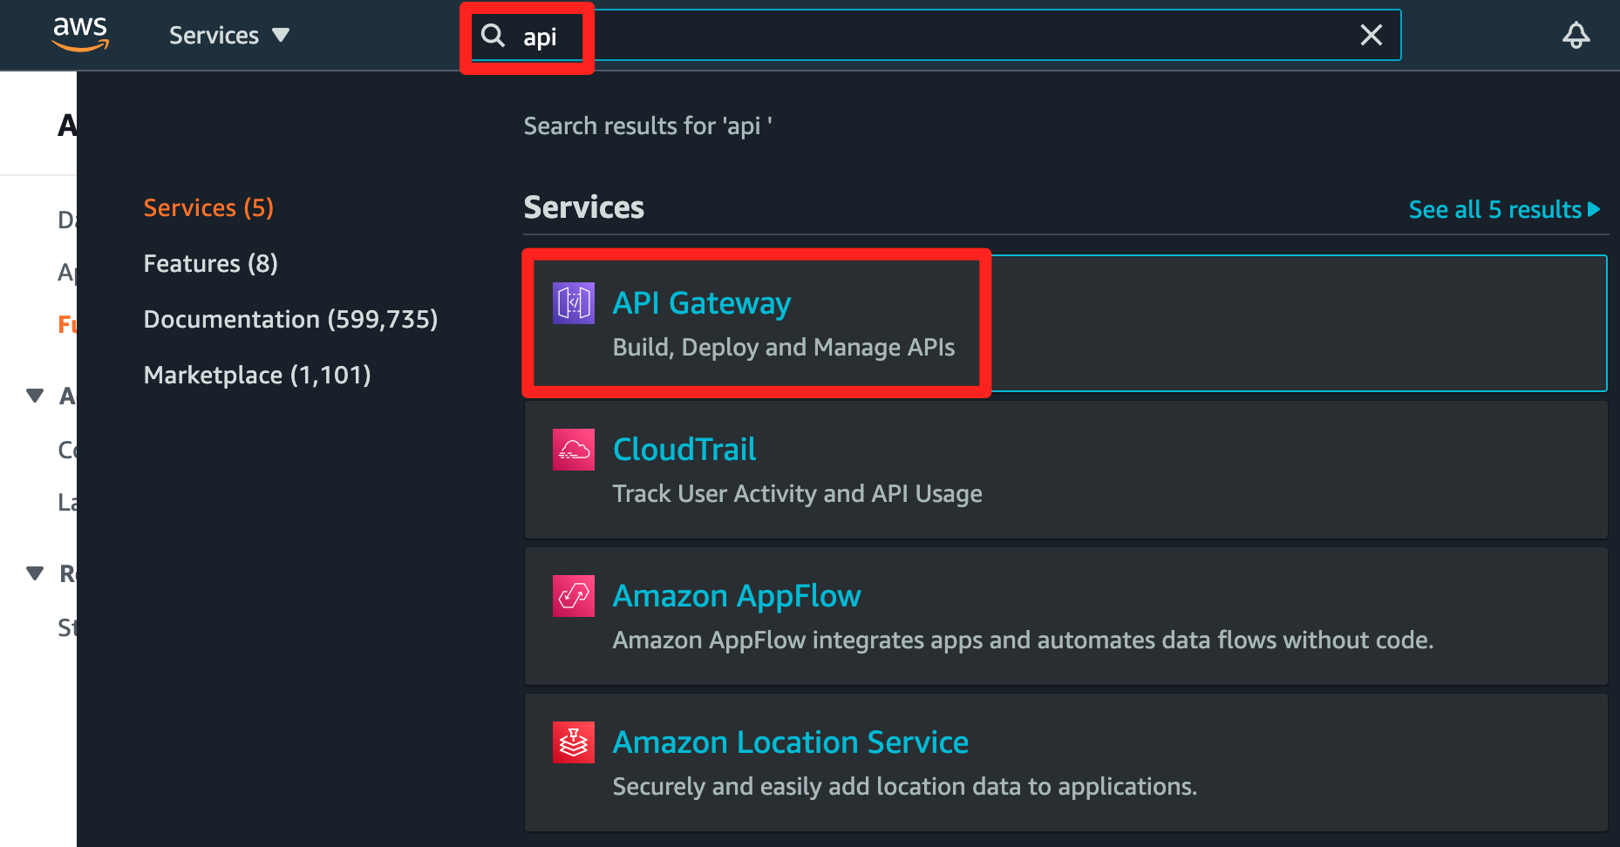Click the Amazon AppFlow icon
The image size is (1620, 847).
(574, 596)
